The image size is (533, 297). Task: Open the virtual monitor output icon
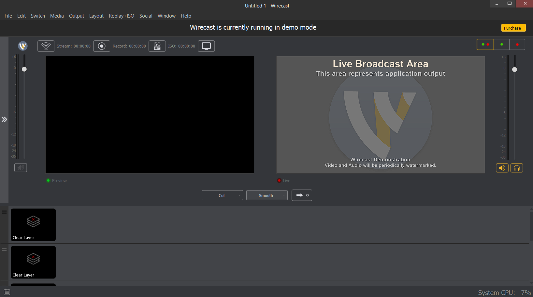click(206, 46)
